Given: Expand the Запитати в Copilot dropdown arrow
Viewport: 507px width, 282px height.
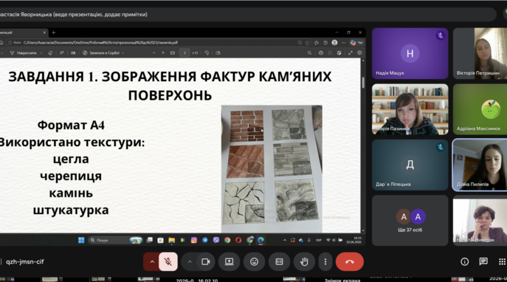Looking at the screenshot, I should 123,53.
